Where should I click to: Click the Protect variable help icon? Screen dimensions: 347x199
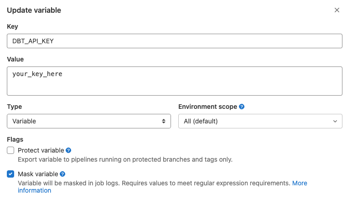coord(68,150)
